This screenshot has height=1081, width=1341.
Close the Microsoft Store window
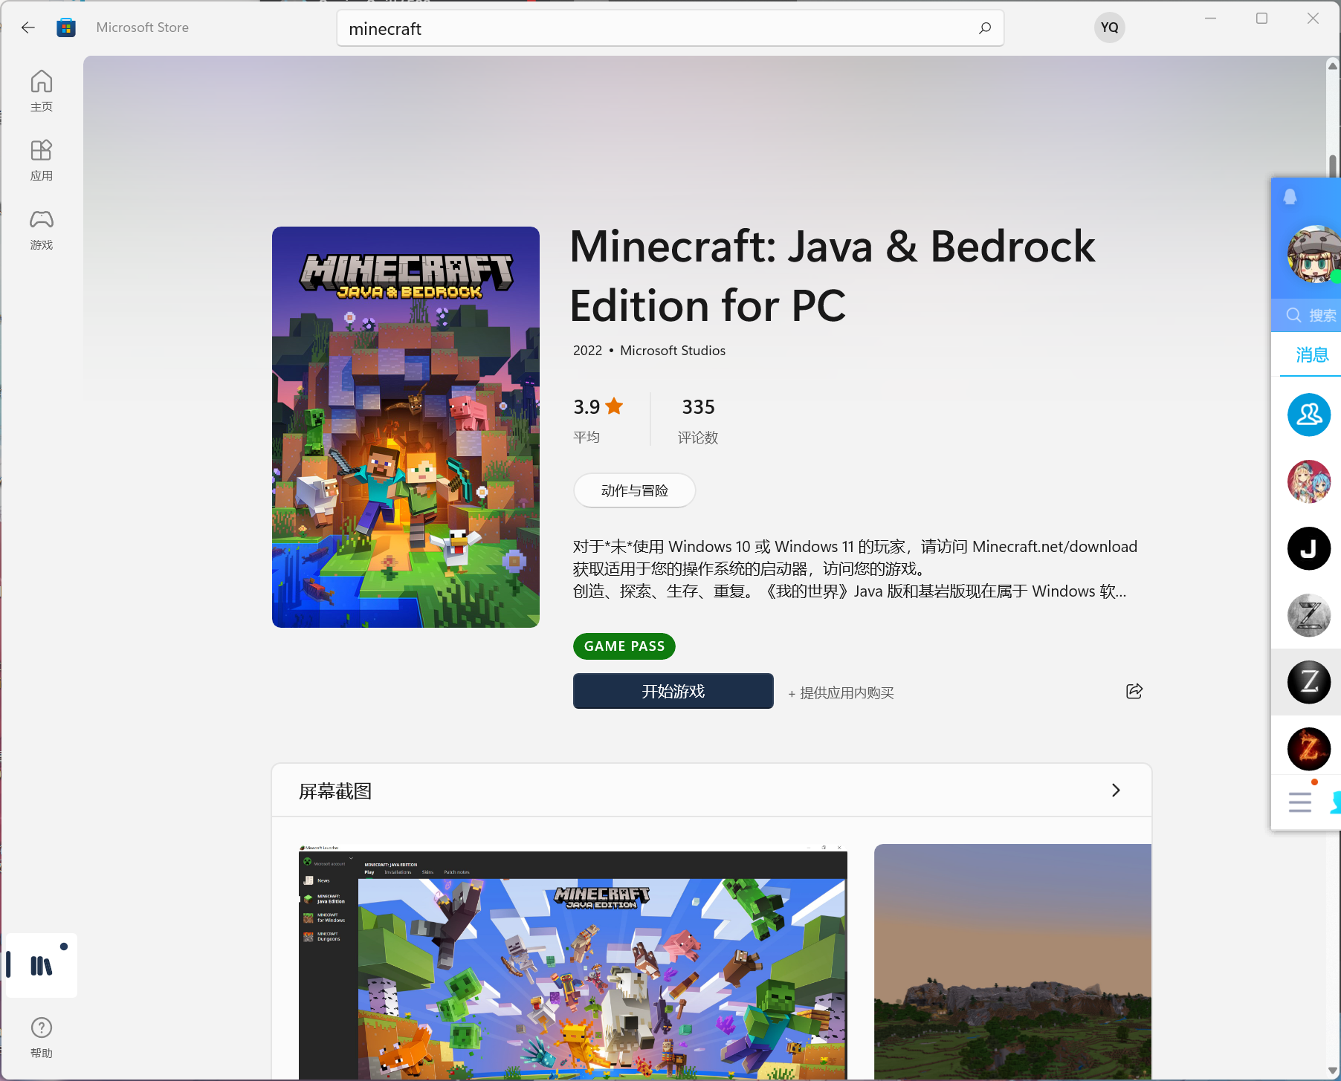point(1313,19)
